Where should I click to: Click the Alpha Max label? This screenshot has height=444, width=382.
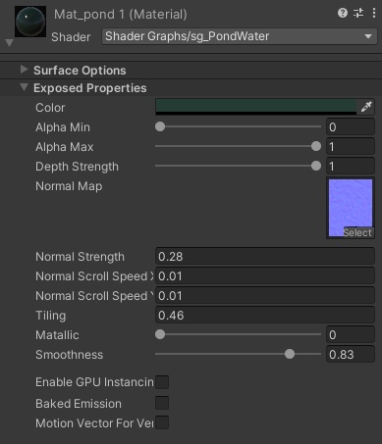click(x=65, y=147)
